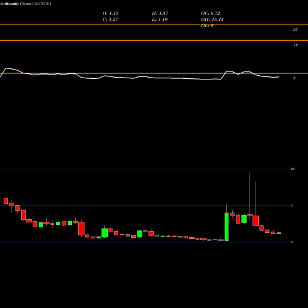This screenshot has width=308, height=308.
Task: Select the close value 'C: 1.27'
Action: point(110,19)
